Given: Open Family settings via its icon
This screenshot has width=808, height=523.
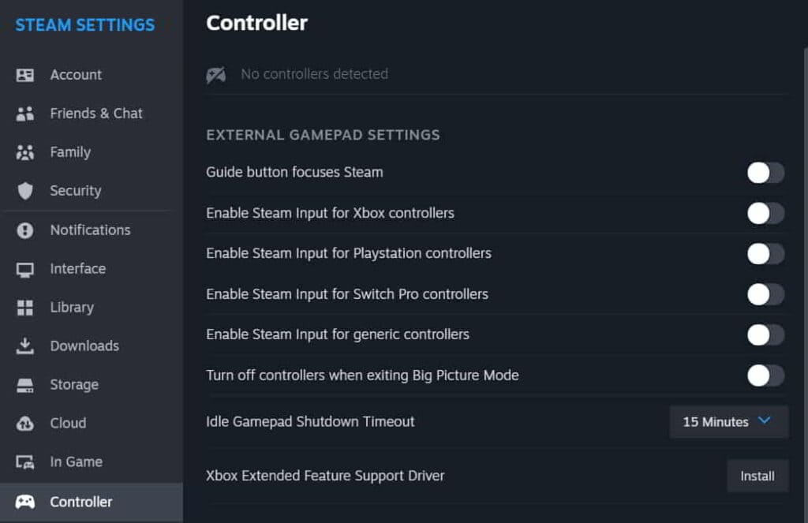Looking at the screenshot, I should [28, 151].
